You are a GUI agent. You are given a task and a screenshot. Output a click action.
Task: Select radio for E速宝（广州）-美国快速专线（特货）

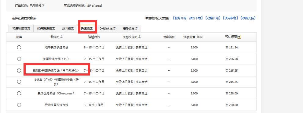tap(19, 82)
